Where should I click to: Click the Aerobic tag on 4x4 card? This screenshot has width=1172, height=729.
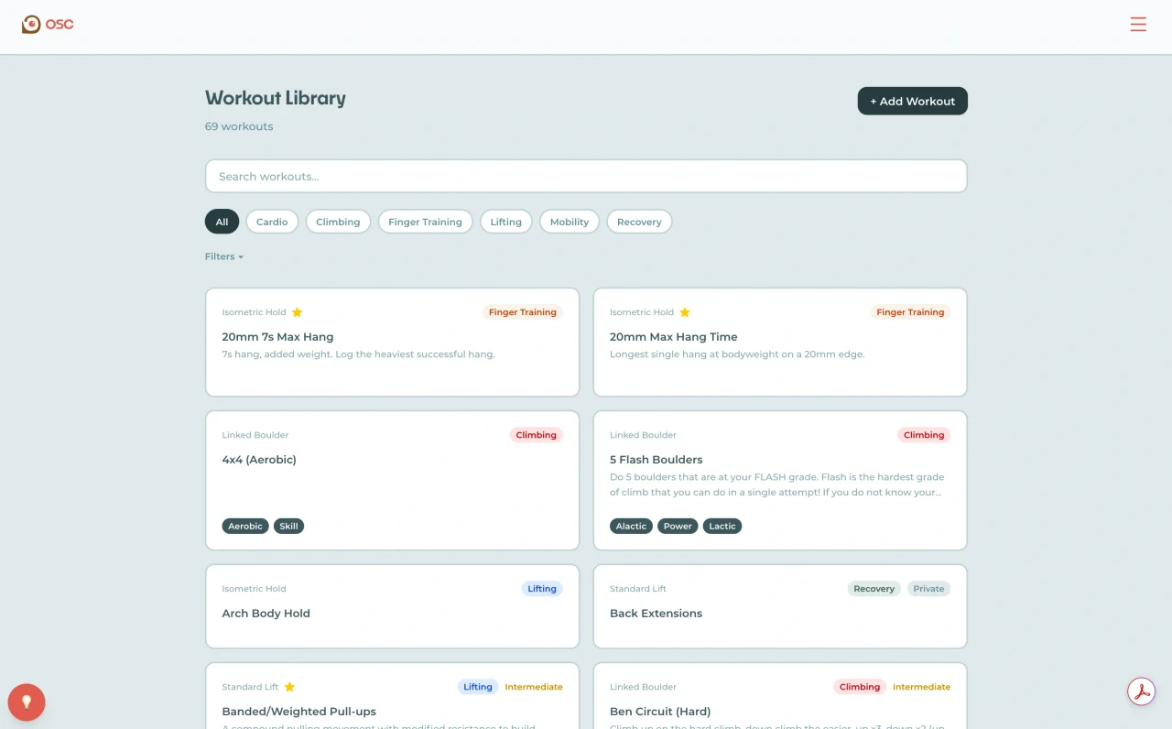(245, 526)
